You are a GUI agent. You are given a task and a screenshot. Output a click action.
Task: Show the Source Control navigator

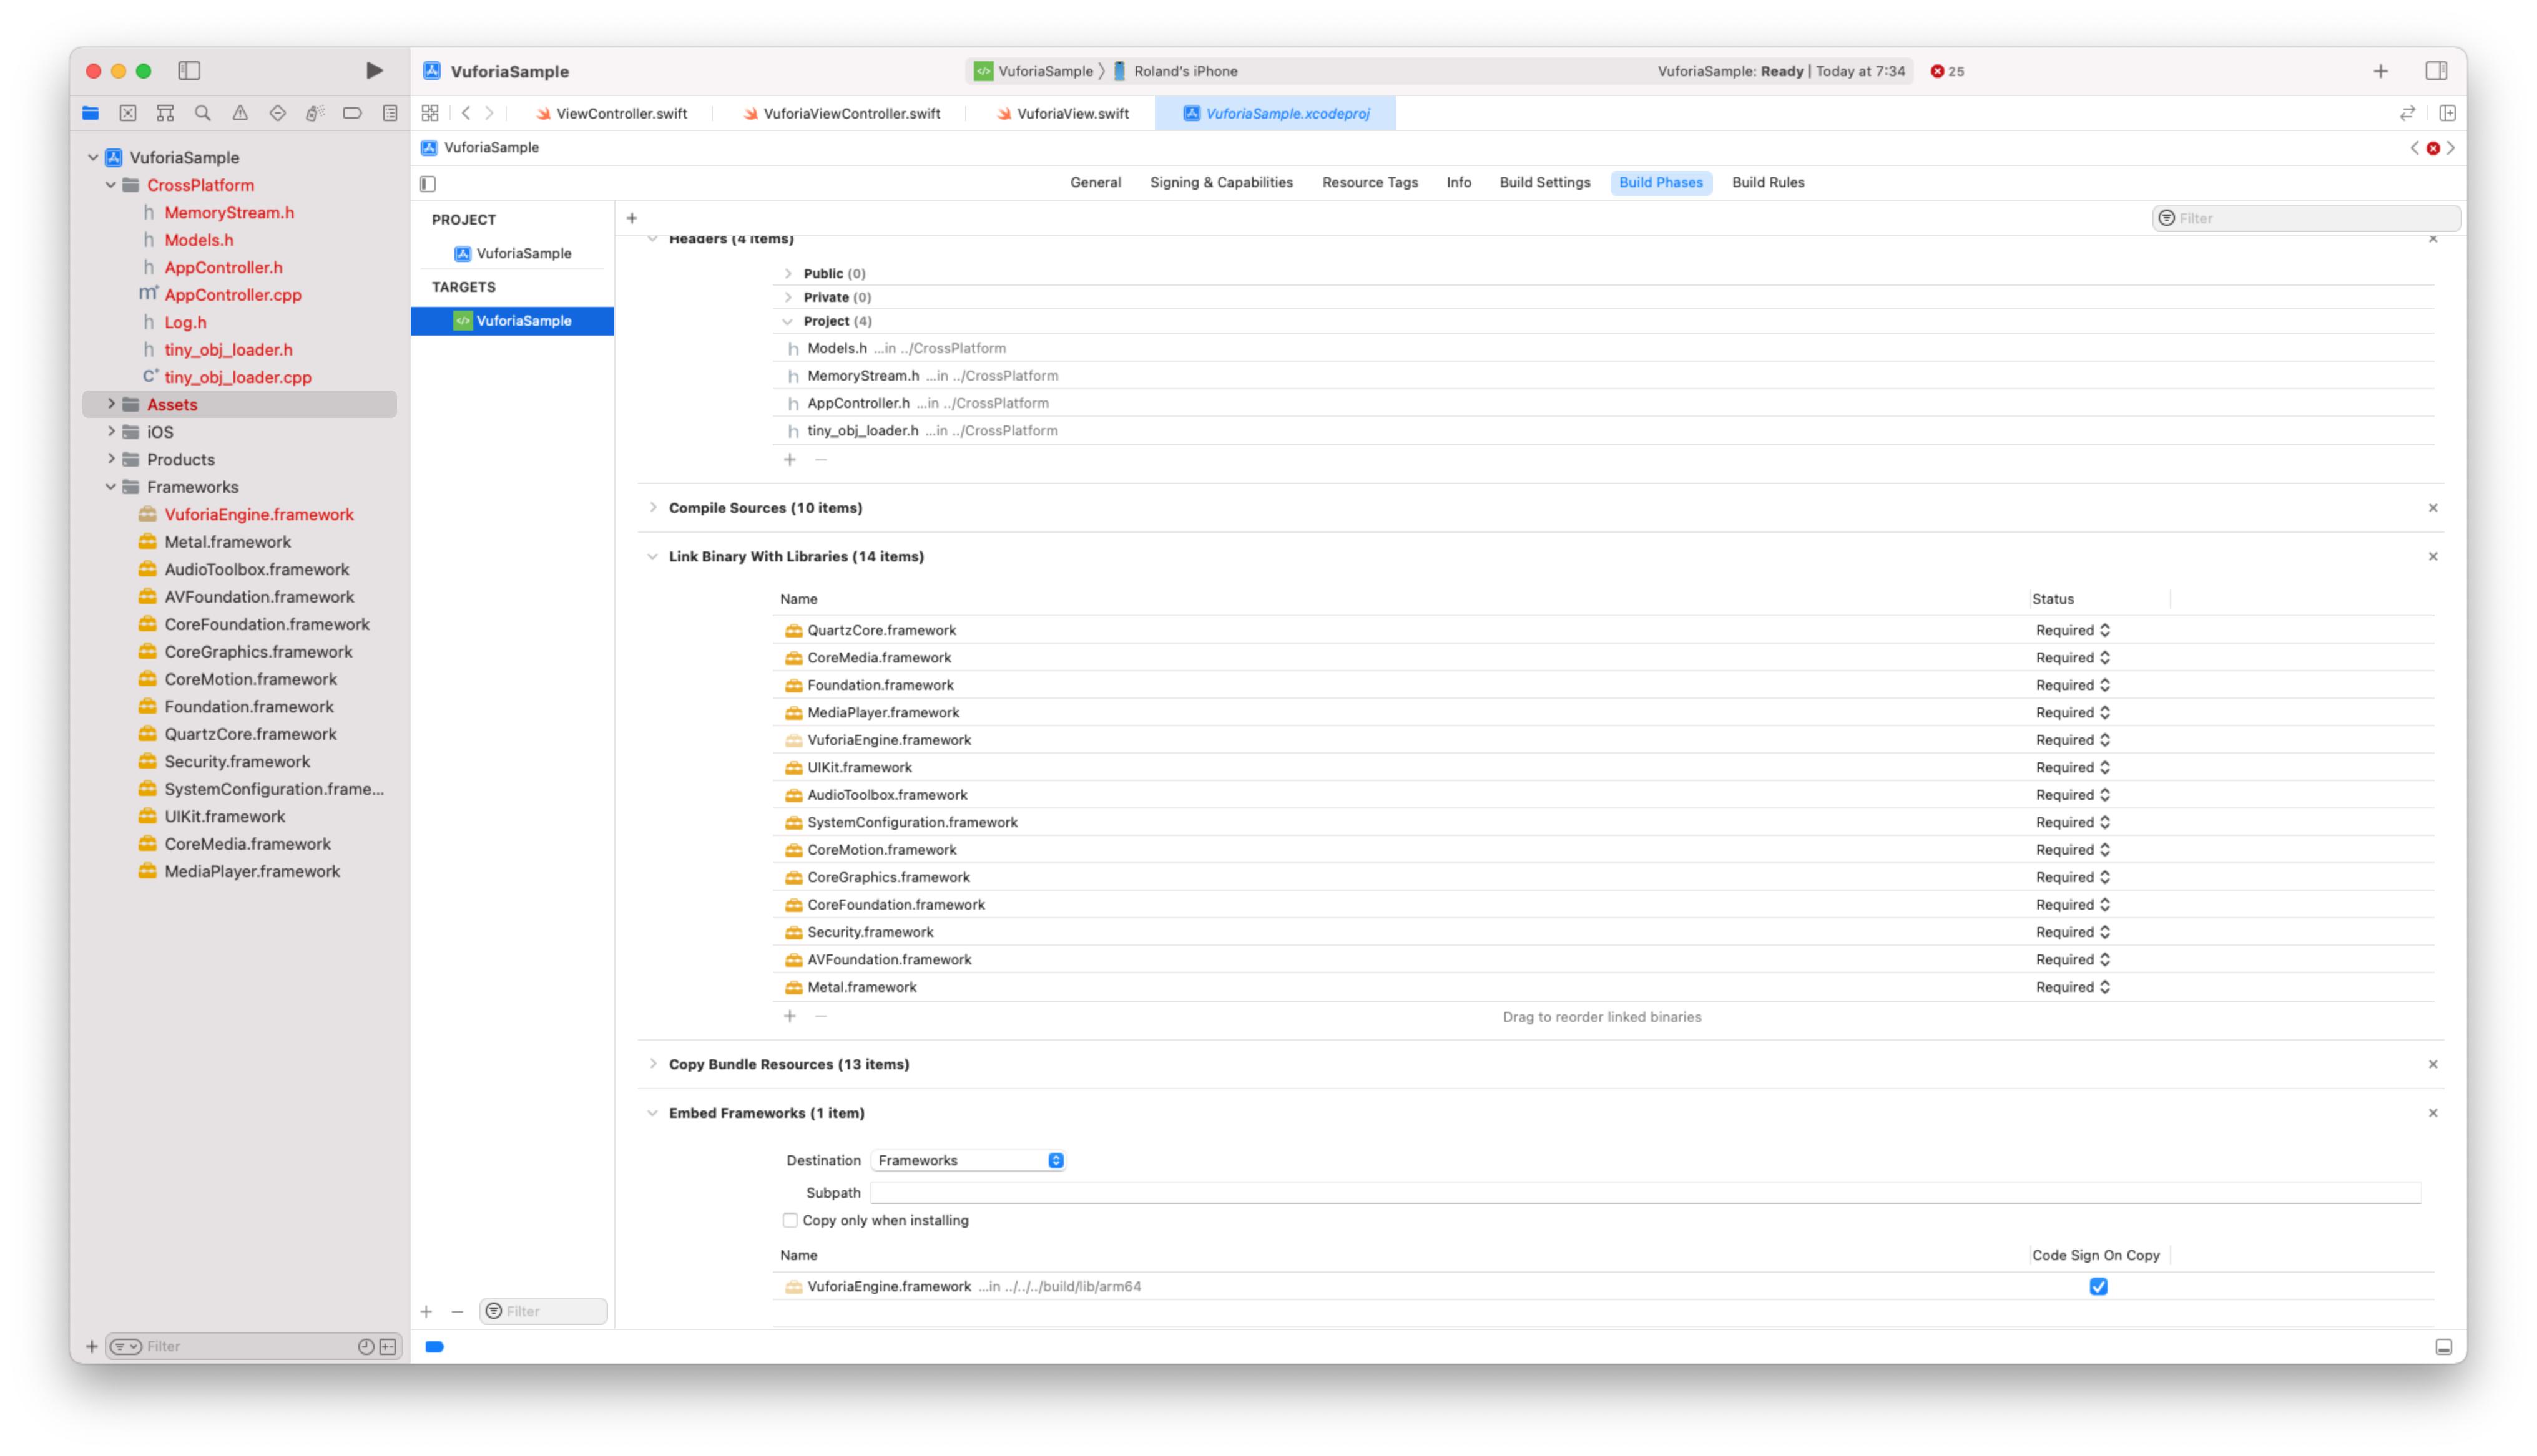[127, 113]
